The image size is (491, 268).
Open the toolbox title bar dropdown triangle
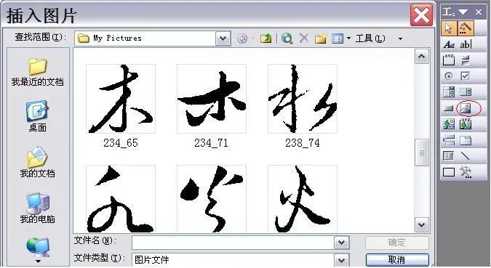[x=463, y=12]
